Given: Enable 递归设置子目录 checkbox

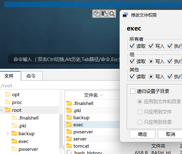Looking at the screenshot, I should (x=133, y=91).
